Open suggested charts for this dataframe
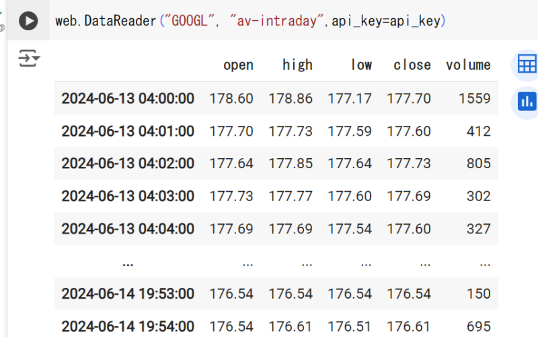This screenshot has width=538, height=337. click(x=527, y=102)
